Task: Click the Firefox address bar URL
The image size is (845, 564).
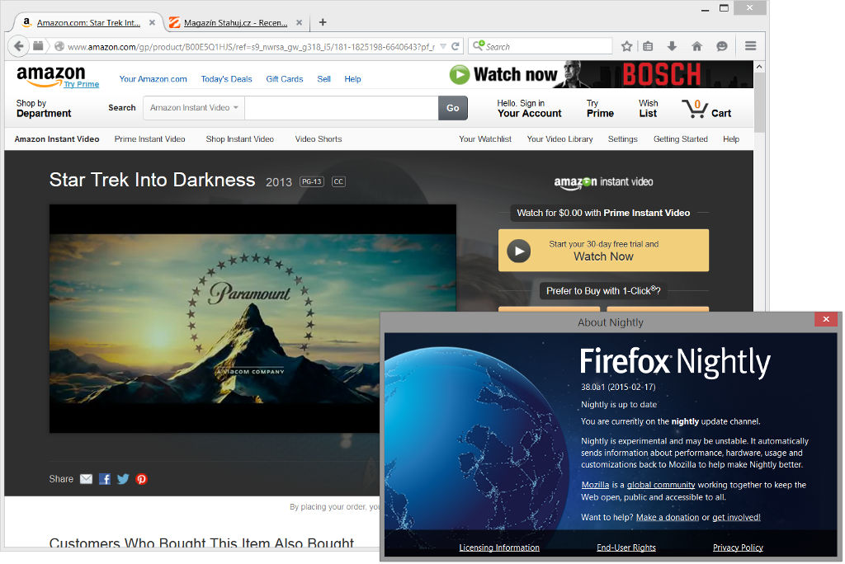Action: point(251,47)
